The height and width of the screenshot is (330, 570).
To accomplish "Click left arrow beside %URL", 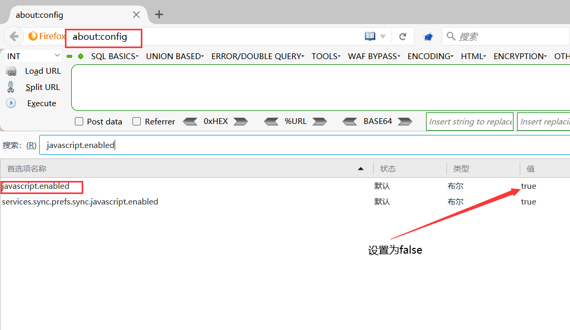I will coord(271,121).
